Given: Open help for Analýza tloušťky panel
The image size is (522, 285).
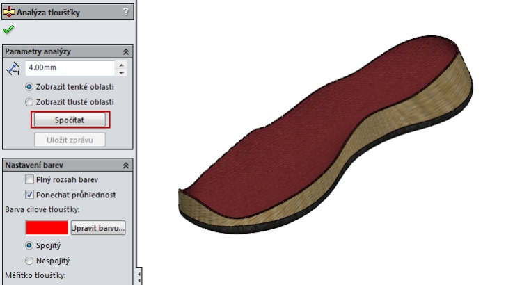Looking at the screenshot, I should click(x=125, y=12).
